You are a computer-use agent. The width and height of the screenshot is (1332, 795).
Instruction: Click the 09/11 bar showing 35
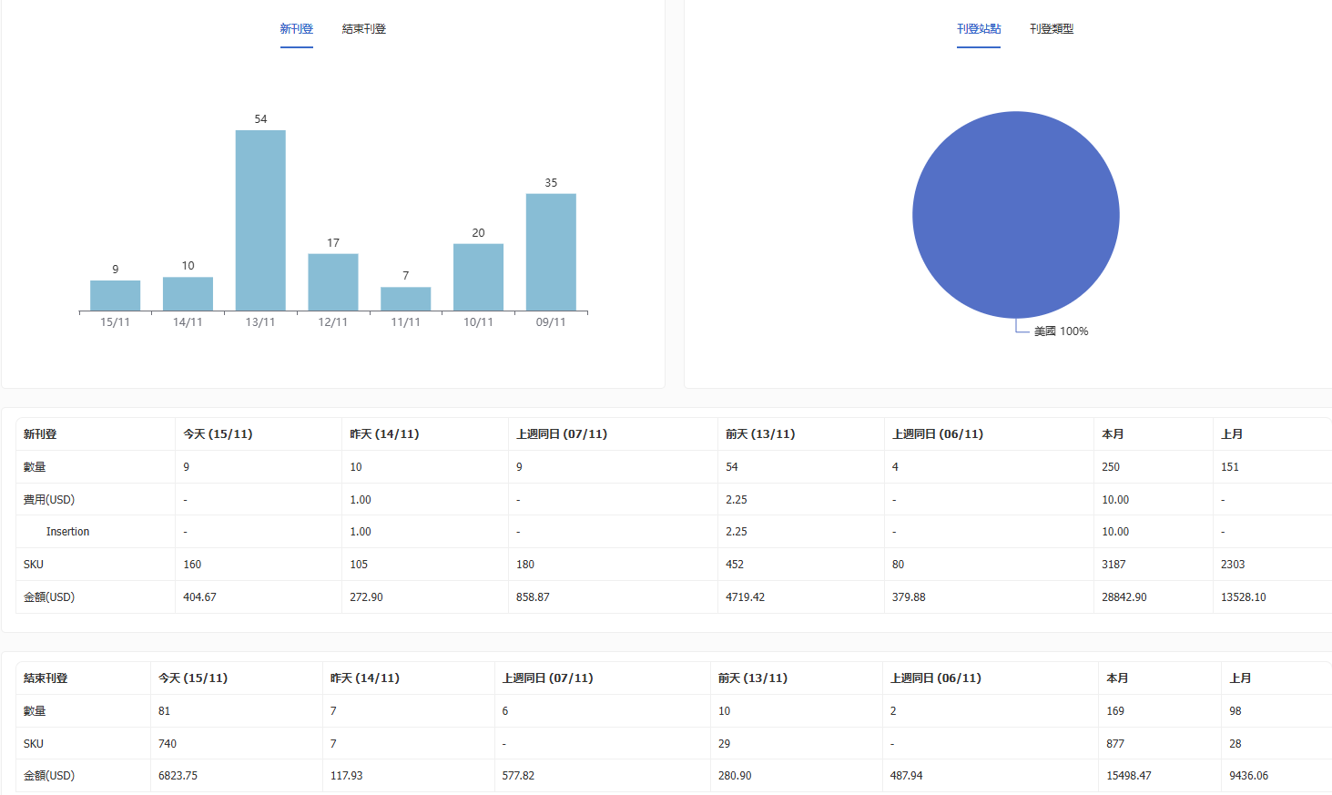[551, 252]
